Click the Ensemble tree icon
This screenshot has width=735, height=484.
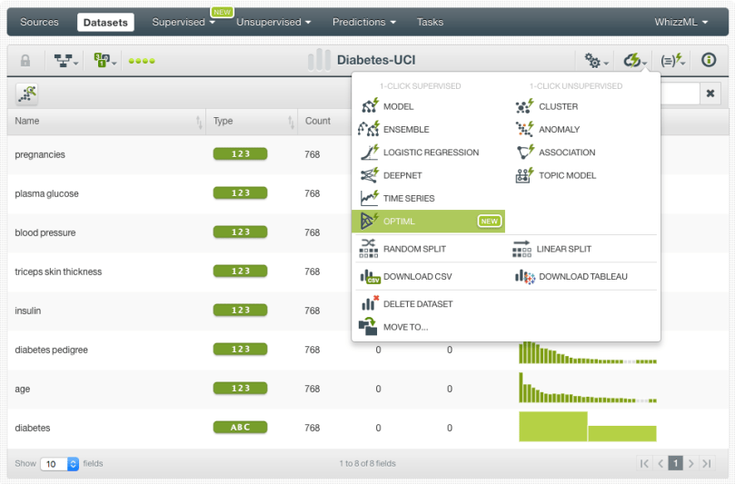(x=369, y=129)
